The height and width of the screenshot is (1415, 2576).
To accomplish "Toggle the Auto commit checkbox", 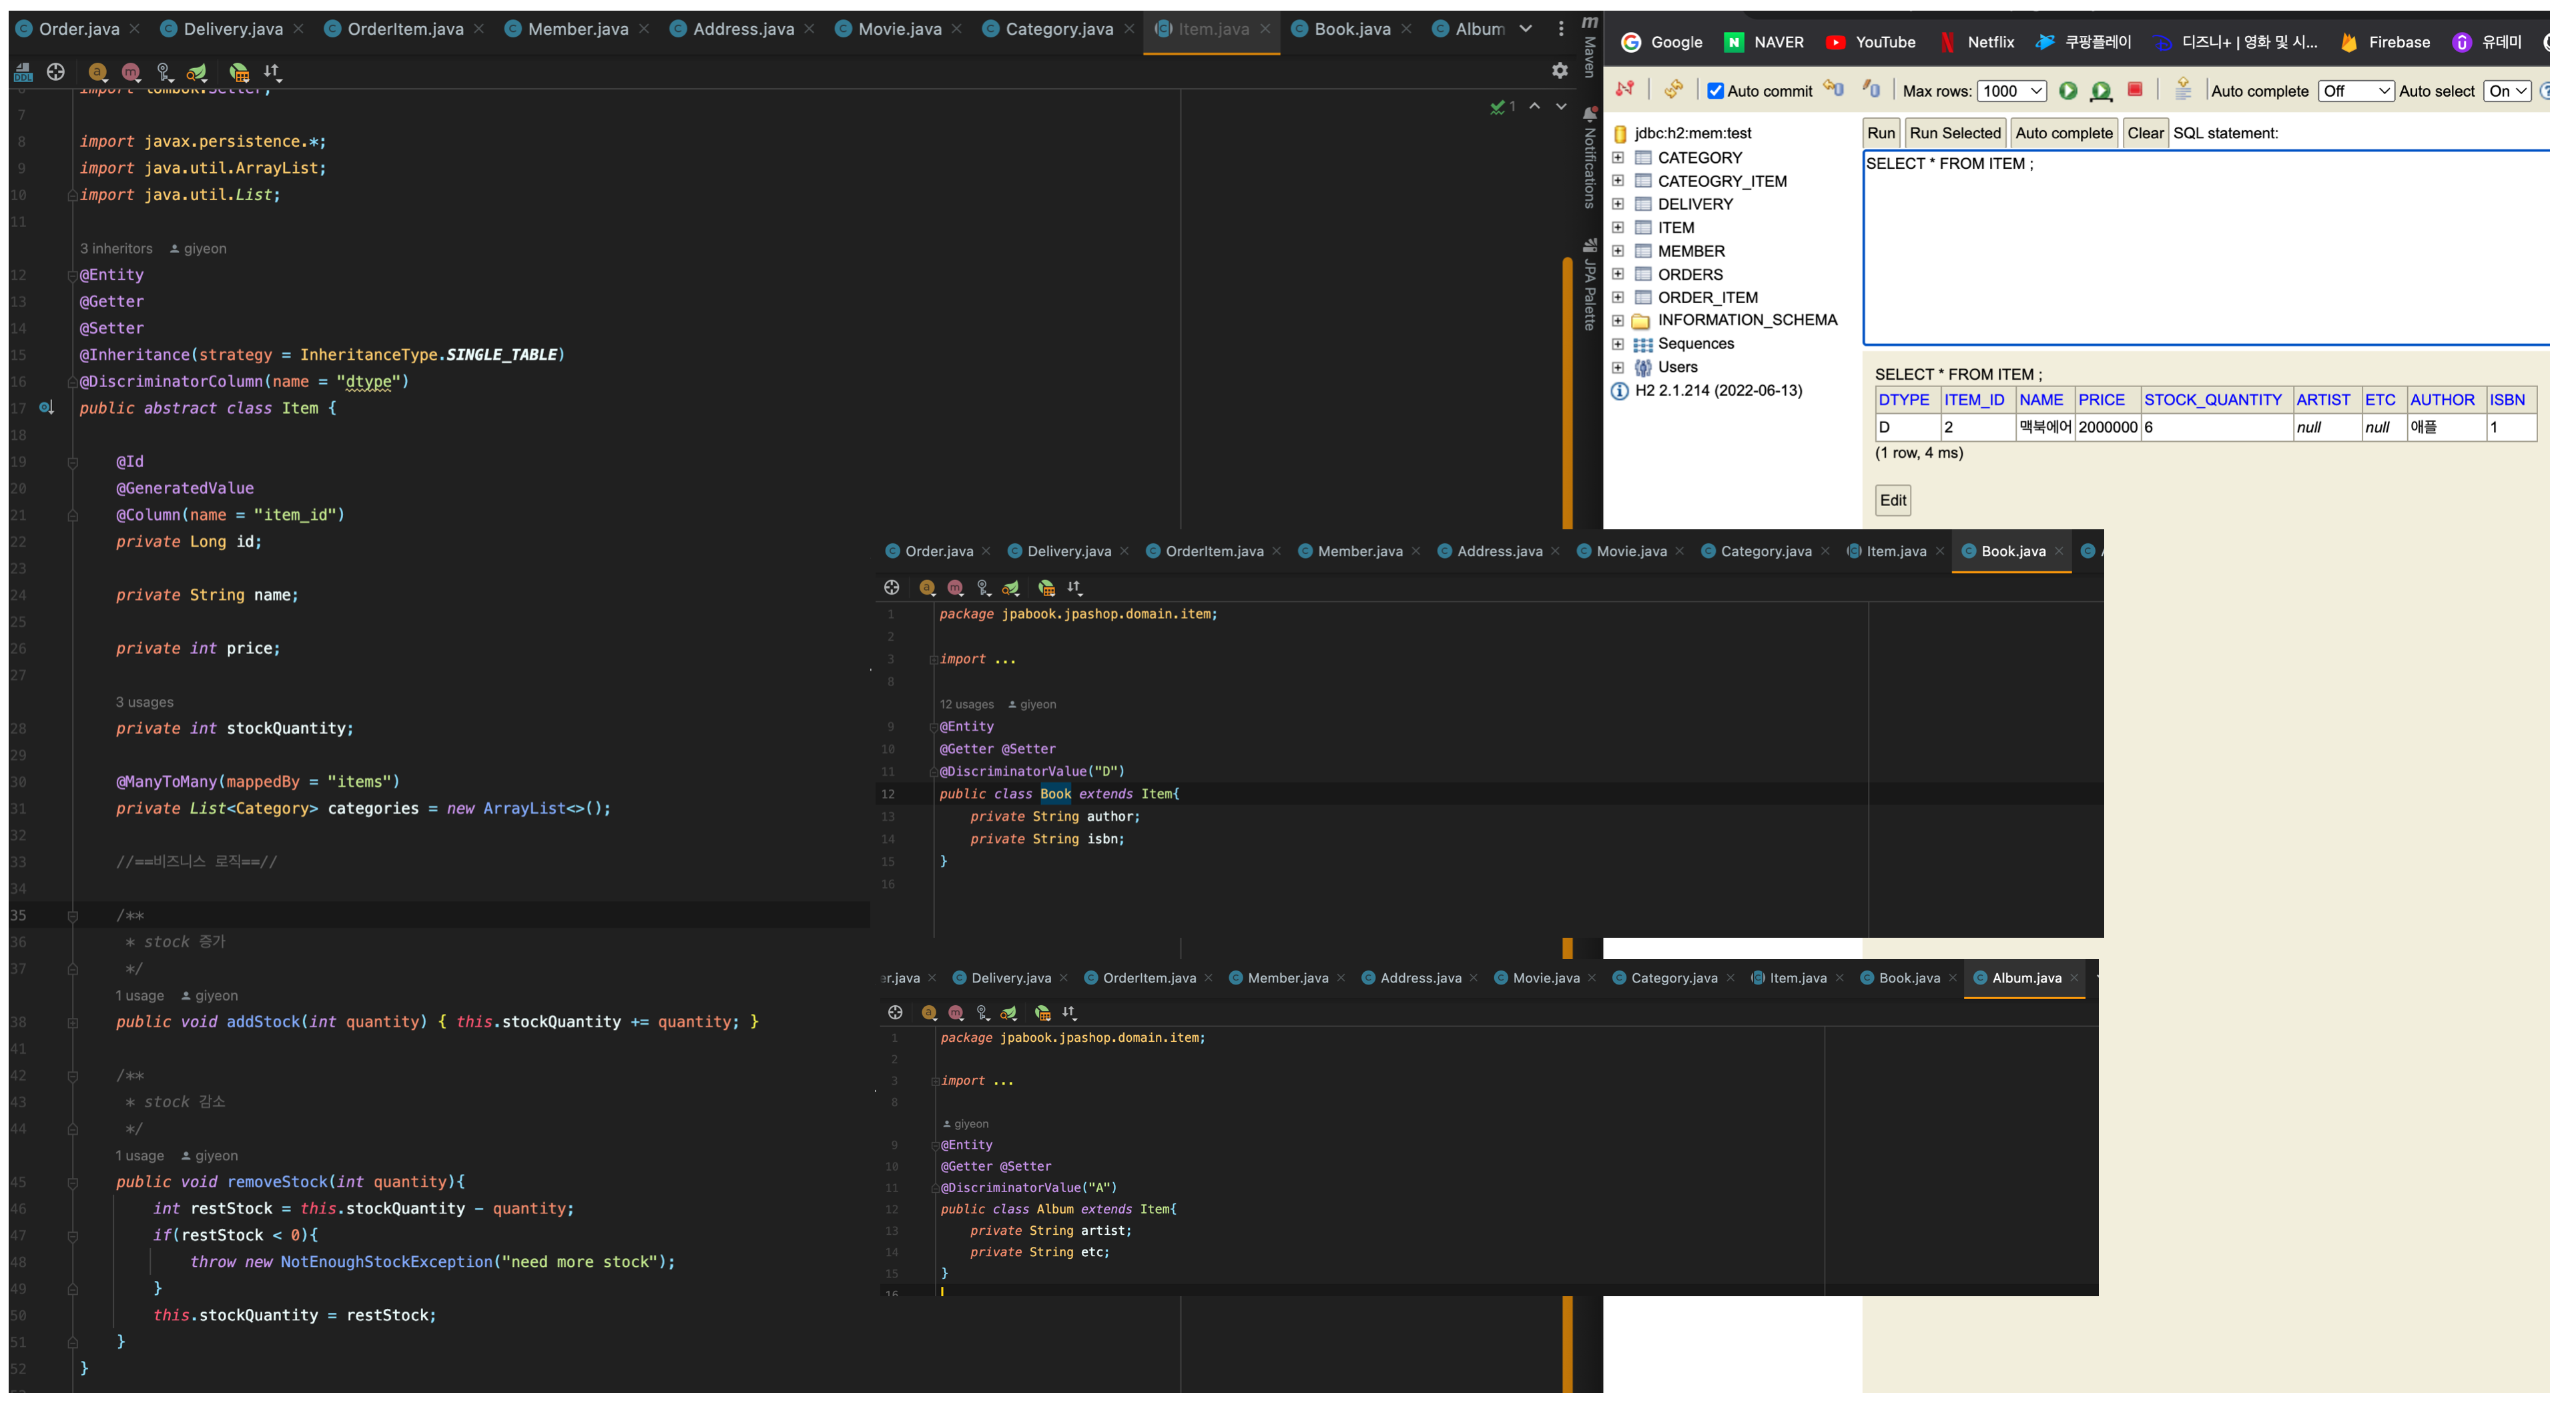I will coord(1716,91).
